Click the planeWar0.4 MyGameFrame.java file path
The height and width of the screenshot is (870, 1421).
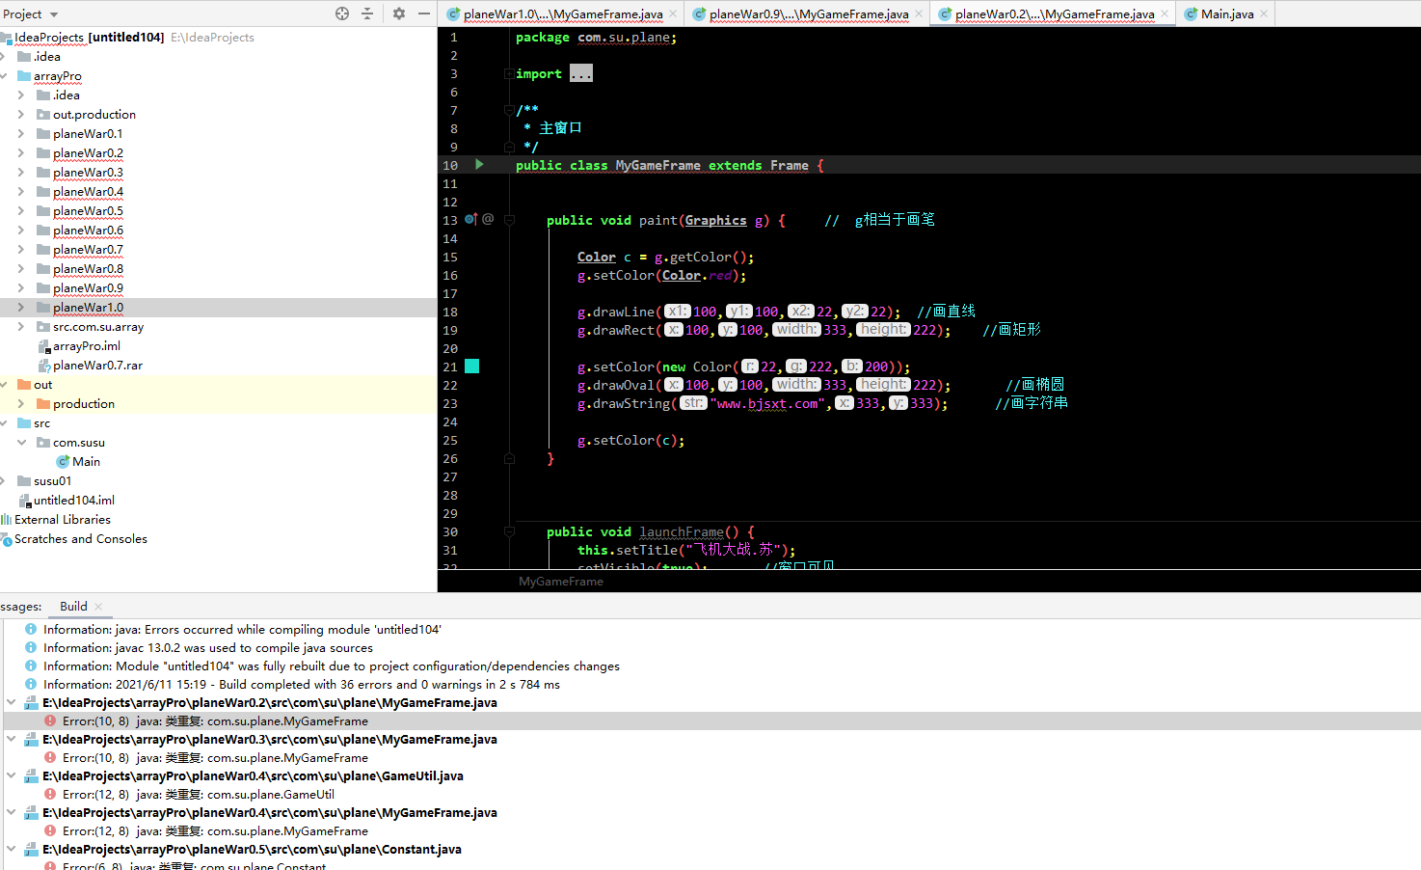tap(270, 813)
